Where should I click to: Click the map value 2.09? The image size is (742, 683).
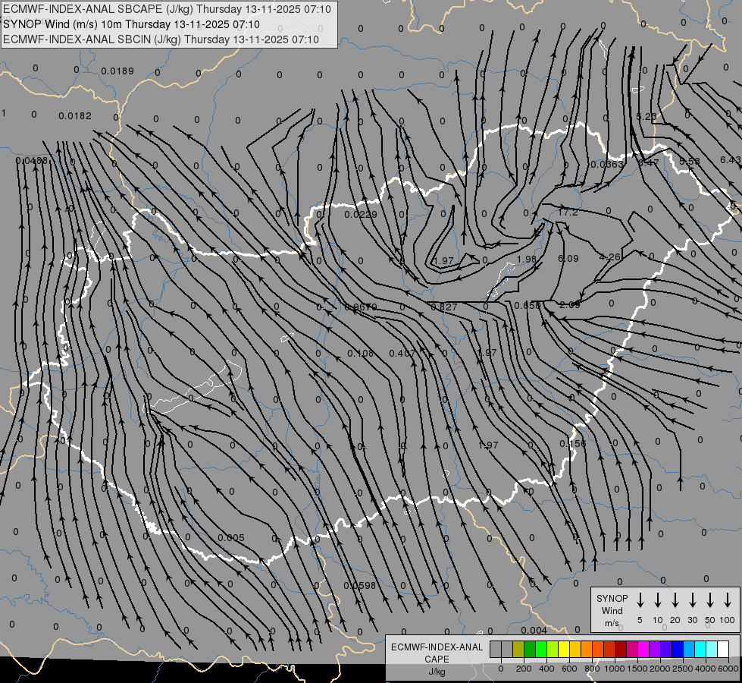click(570, 305)
